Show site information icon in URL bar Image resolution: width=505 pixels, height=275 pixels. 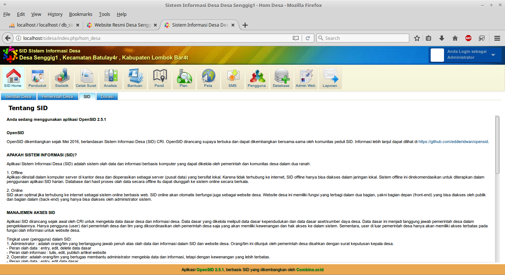point(18,38)
